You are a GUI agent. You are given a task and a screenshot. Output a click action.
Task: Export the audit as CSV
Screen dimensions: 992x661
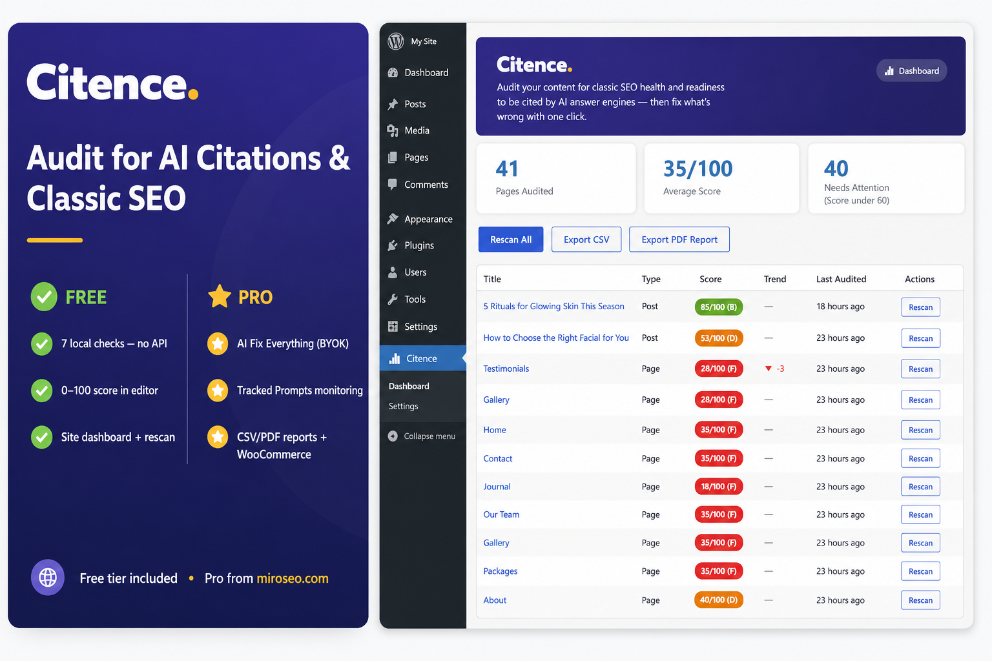point(586,239)
